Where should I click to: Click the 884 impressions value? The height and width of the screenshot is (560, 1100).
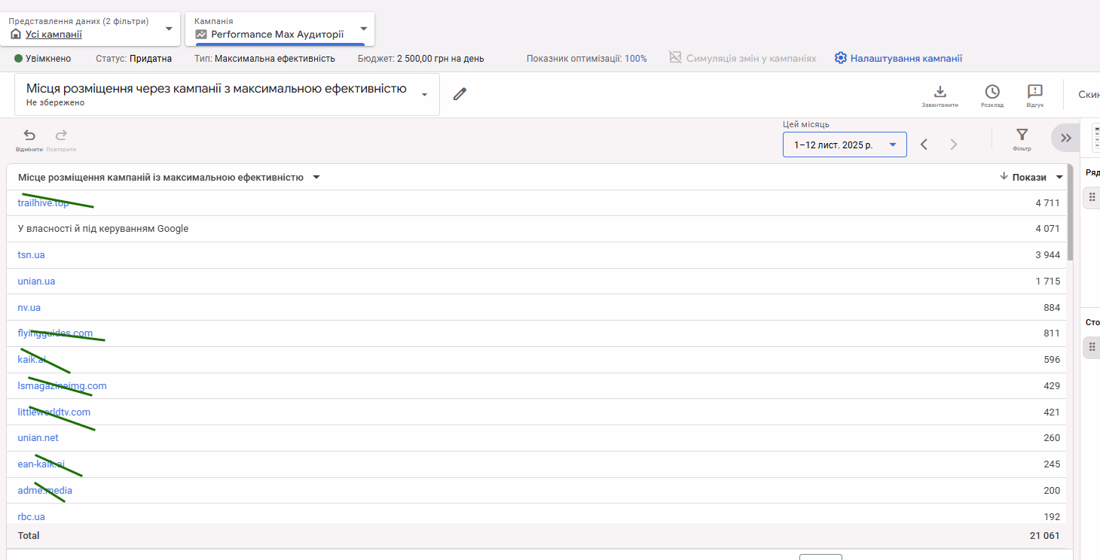tap(1052, 308)
